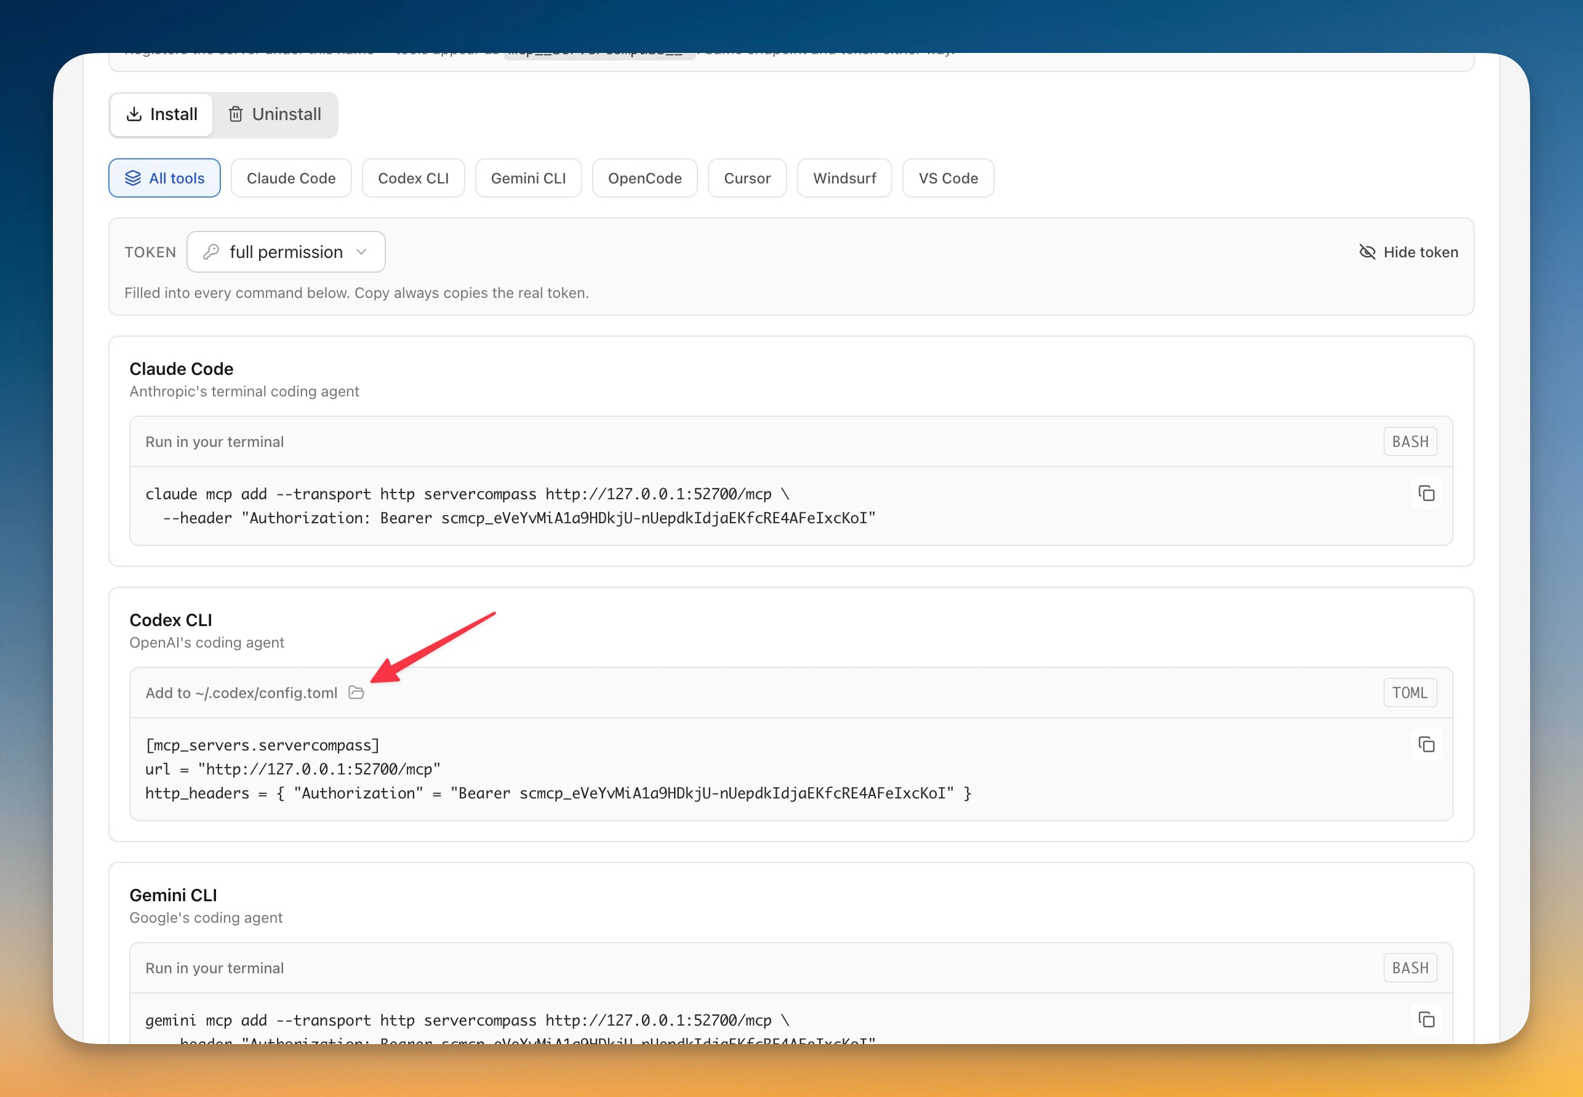Copy the Codex CLI TOML config
The image size is (1583, 1097).
(x=1426, y=744)
